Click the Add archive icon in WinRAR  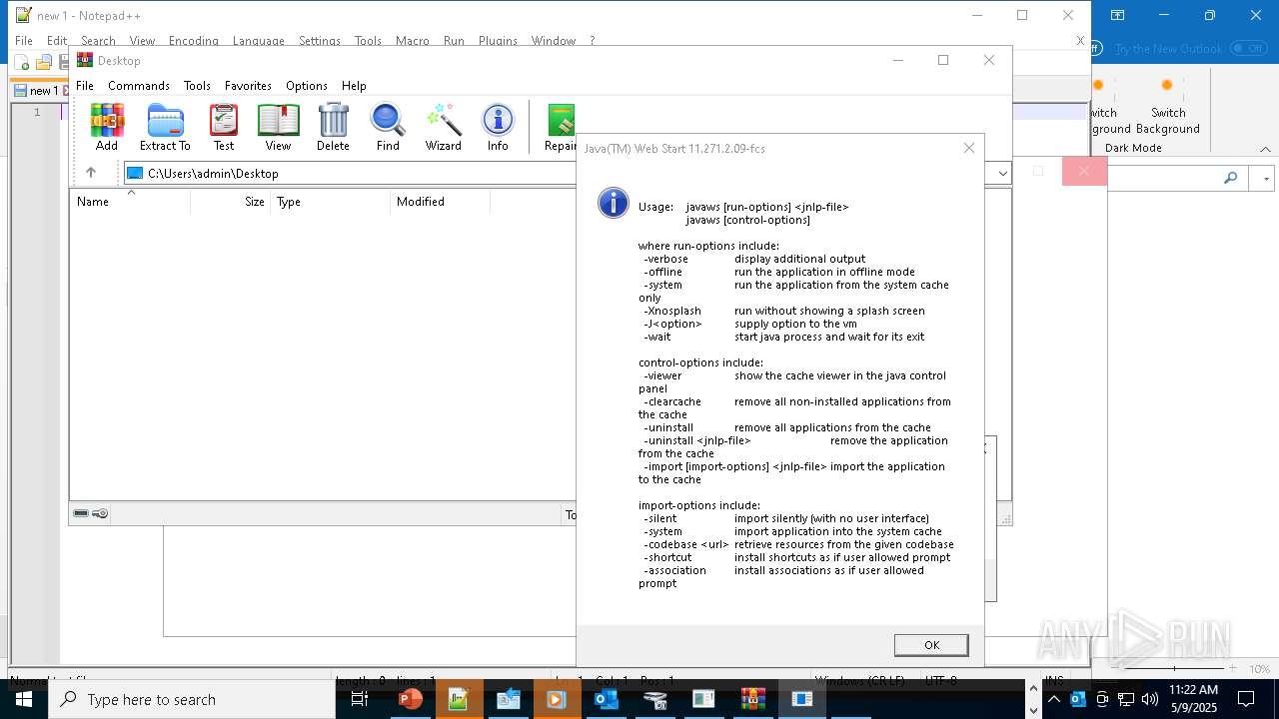pyautogui.click(x=107, y=127)
